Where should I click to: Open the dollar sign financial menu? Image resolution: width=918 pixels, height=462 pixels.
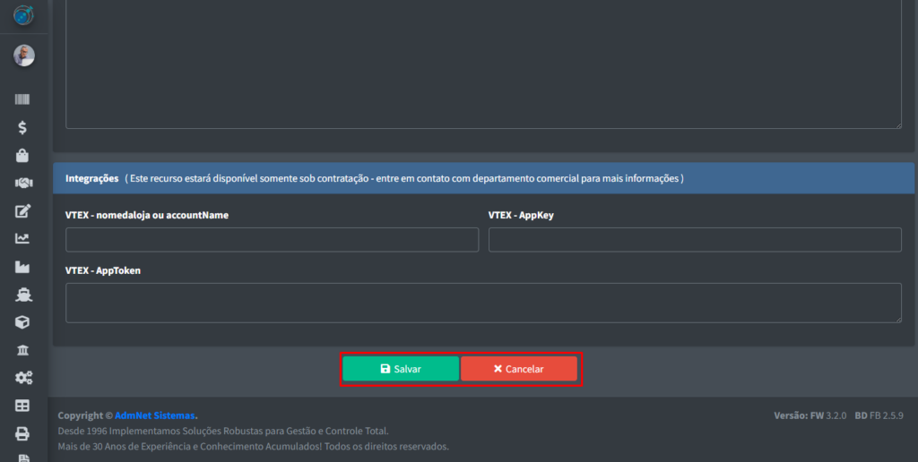tap(23, 128)
